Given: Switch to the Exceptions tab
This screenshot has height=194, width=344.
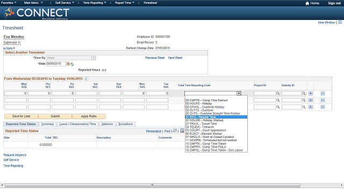Looking at the screenshot, I should click(126, 124).
